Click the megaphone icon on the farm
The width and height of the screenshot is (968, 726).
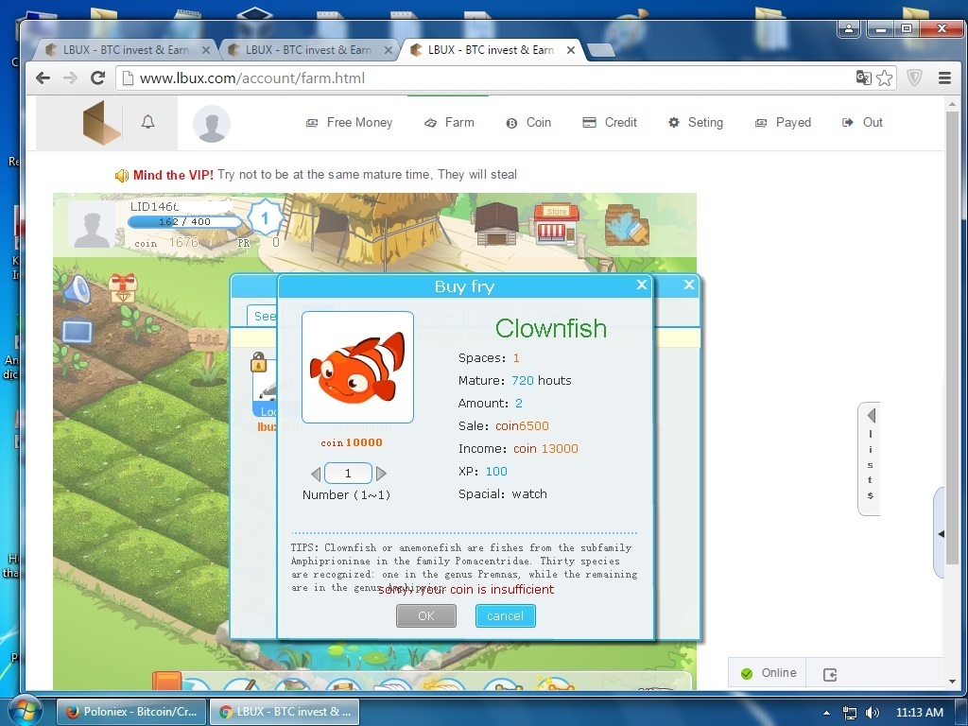78,289
